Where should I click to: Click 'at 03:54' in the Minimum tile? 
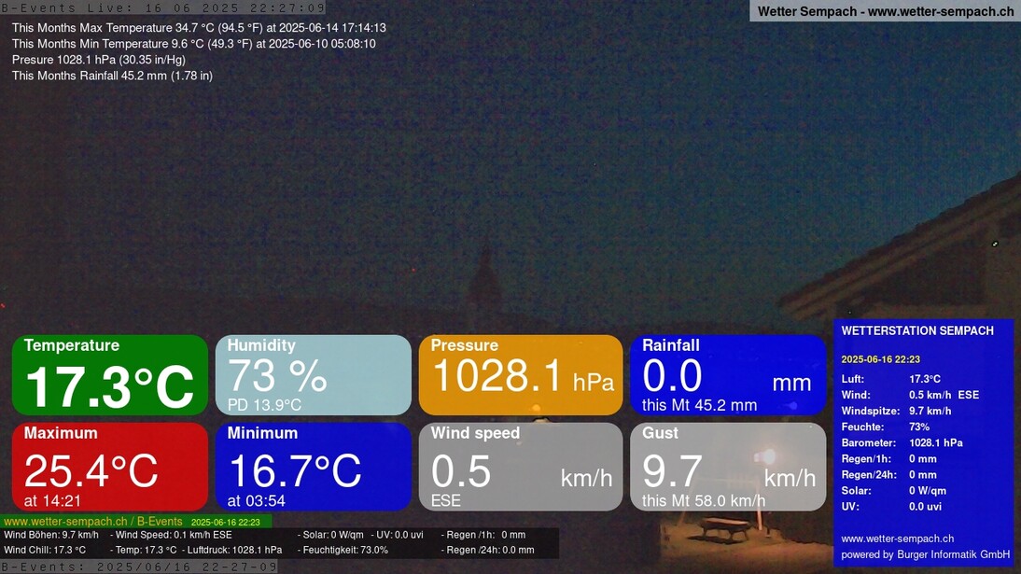(256, 501)
